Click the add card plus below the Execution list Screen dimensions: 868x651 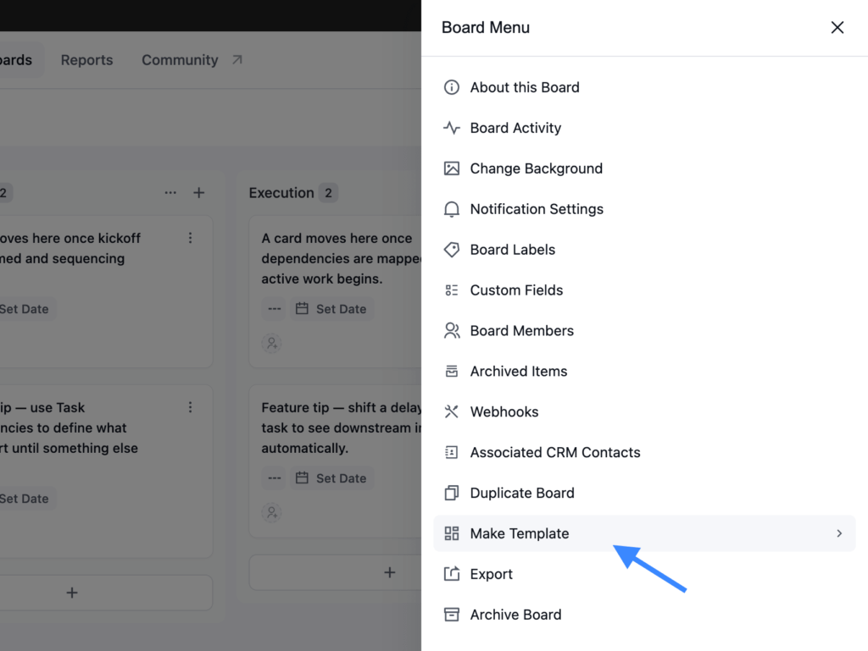click(390, 572)
